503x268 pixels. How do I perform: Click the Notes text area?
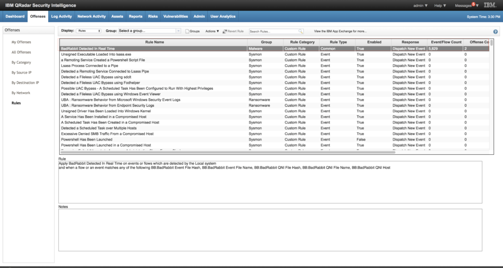click(270, 230)
